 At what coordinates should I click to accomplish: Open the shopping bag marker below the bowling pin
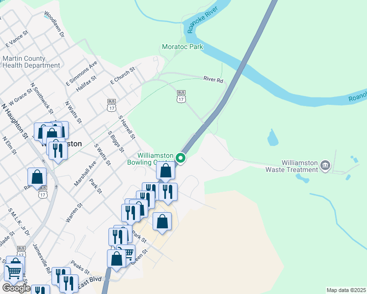coord(165,171)
